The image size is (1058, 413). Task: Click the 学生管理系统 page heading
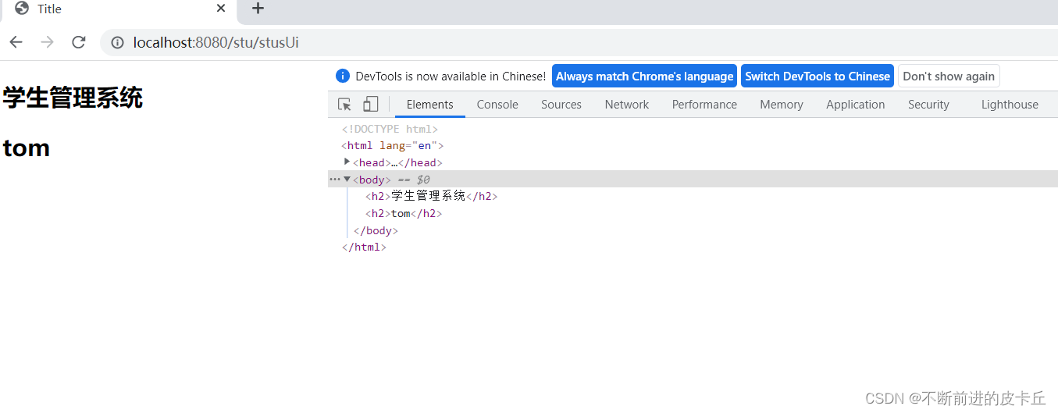coord(73,98)
